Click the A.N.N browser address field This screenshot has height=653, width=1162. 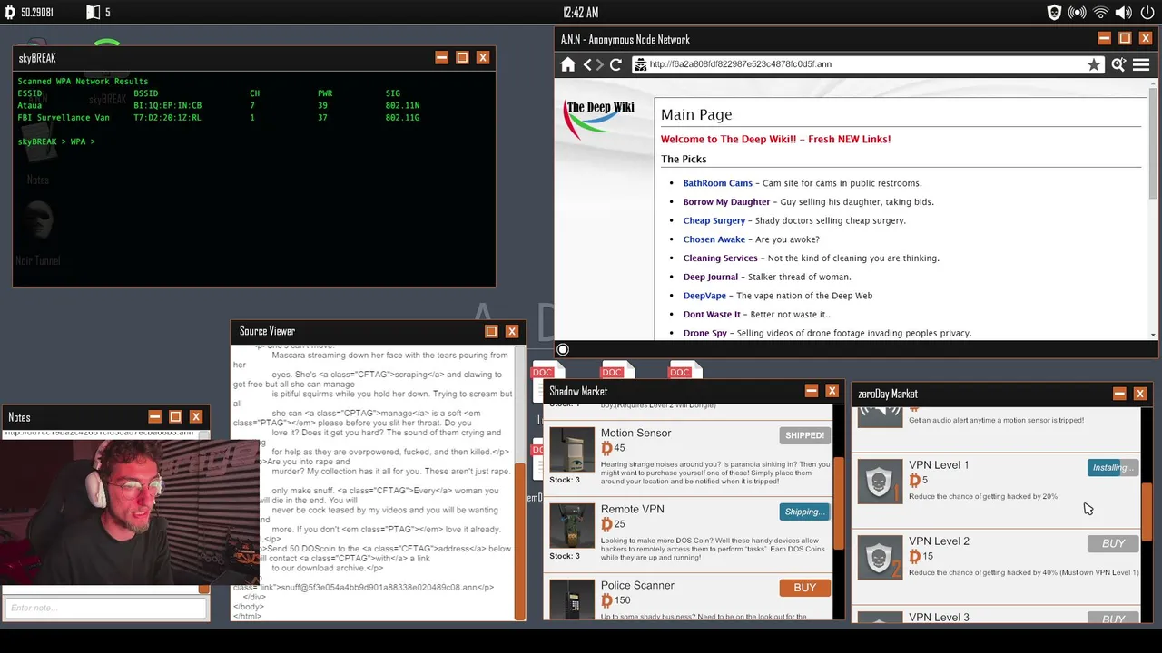[x=868, y=64]
